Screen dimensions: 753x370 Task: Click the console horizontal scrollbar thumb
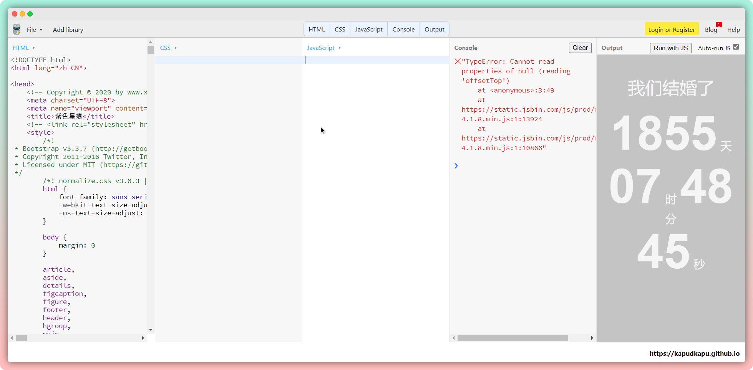coord(513,338)
